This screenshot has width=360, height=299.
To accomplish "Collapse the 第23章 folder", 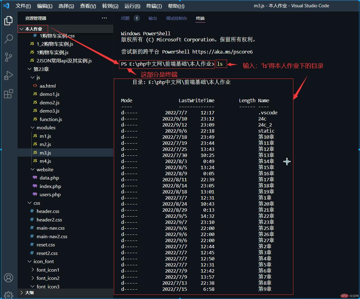I will point(41,69).
